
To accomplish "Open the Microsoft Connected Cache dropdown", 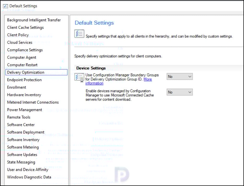I will click(180, 92).
